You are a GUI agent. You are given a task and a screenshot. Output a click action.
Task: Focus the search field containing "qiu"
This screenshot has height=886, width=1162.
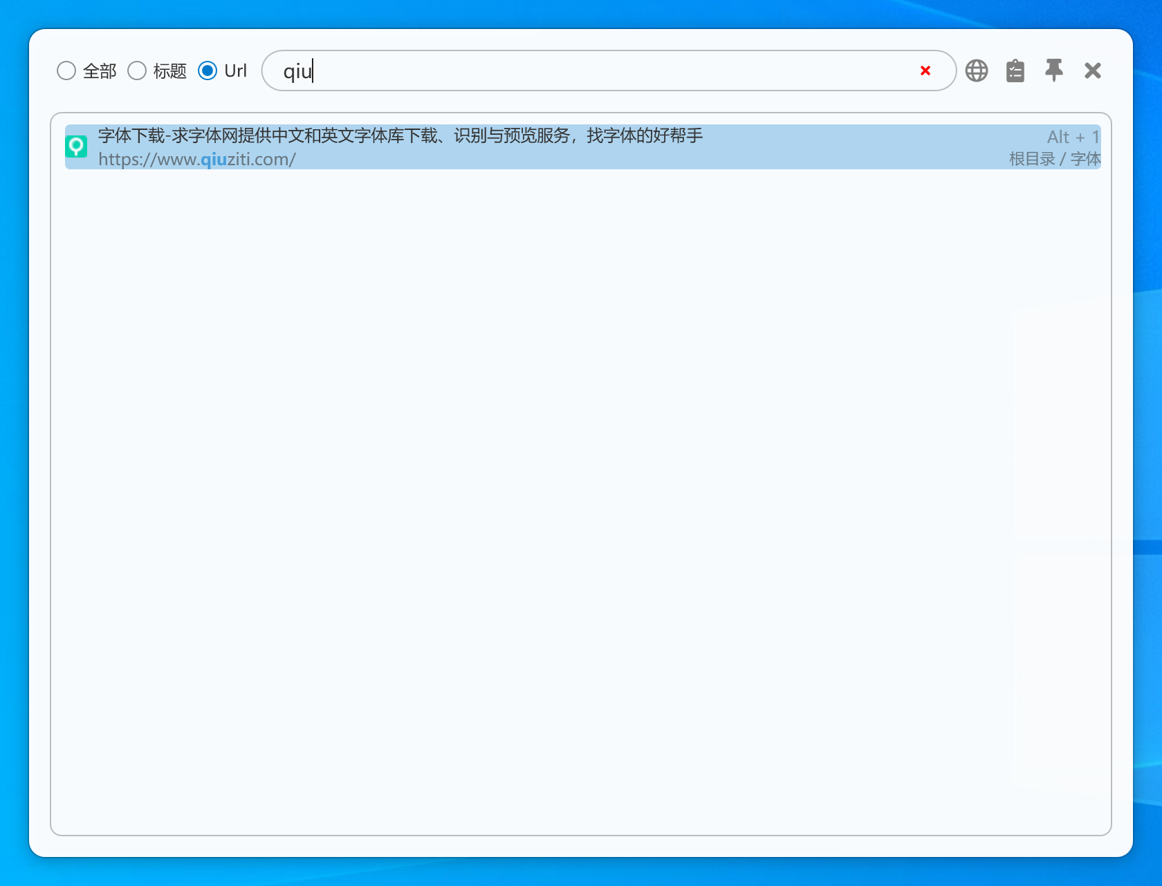[x=588, y=70]
